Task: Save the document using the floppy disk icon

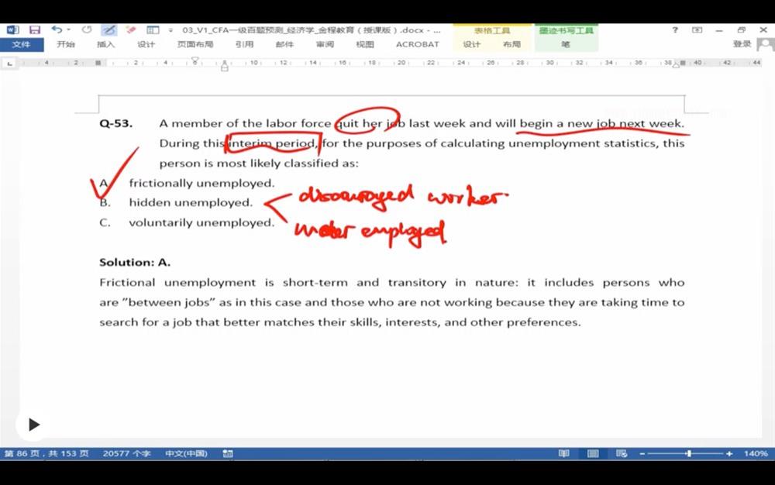Action: click(35, 30)
